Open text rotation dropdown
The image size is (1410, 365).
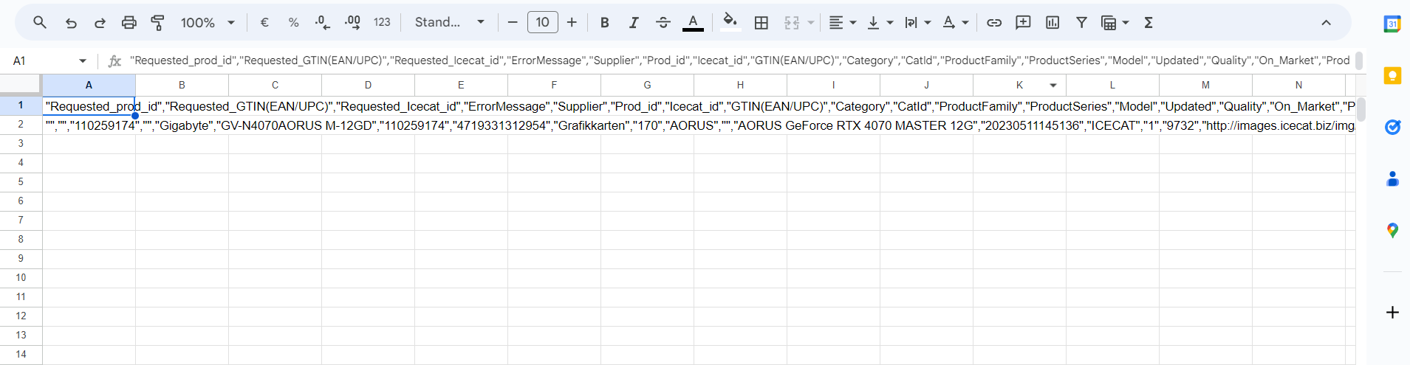(955, 23)
